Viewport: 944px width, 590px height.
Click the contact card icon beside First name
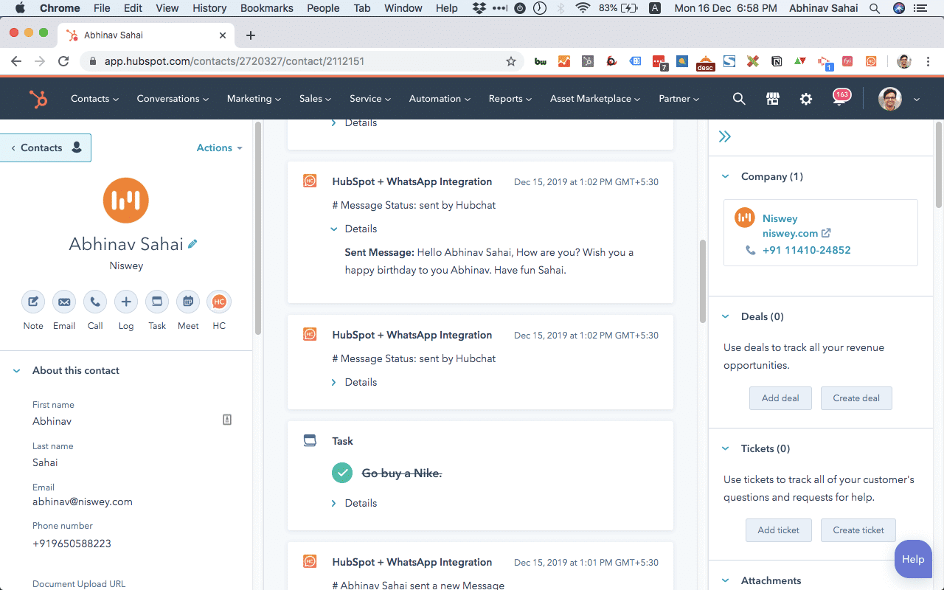(x=227, y=420)
